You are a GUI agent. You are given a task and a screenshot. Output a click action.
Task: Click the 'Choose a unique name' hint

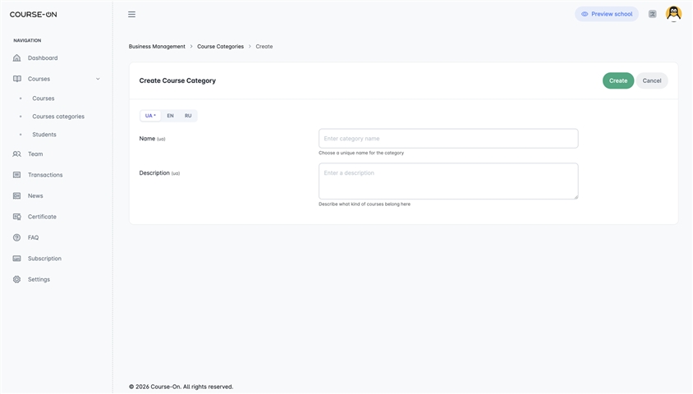click(x=361, y=153)
